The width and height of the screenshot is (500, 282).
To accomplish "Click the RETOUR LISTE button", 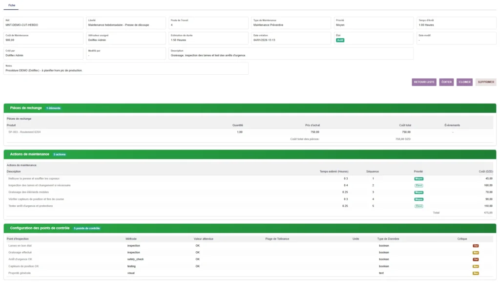I will (x=424, y=82).
